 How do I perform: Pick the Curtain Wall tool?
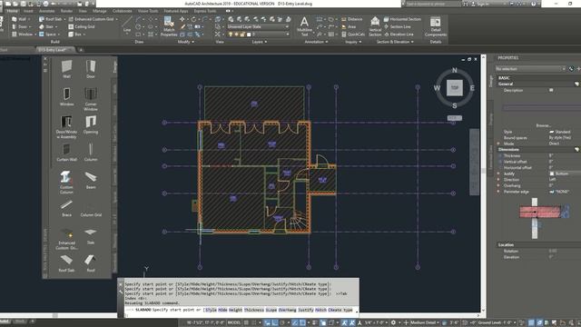point(66,152)
